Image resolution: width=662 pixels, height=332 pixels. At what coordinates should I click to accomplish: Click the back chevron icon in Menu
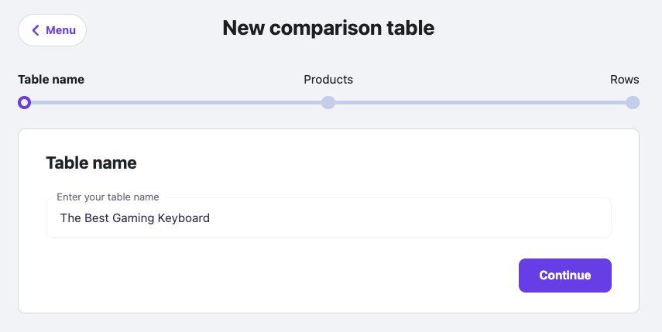coord(35,30)
